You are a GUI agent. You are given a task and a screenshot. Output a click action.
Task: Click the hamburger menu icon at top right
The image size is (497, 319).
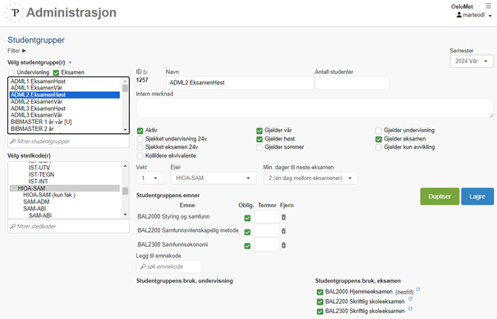pos(488,6)
